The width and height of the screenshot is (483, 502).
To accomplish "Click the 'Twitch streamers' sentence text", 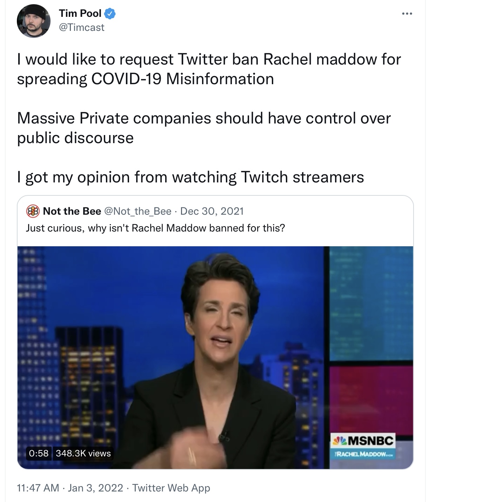I will (190, 177).
